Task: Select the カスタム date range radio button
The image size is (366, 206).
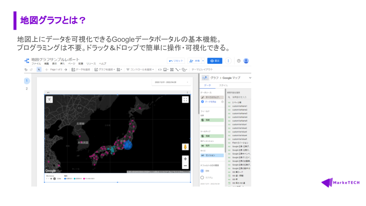Action: click(x=202, y=177)
